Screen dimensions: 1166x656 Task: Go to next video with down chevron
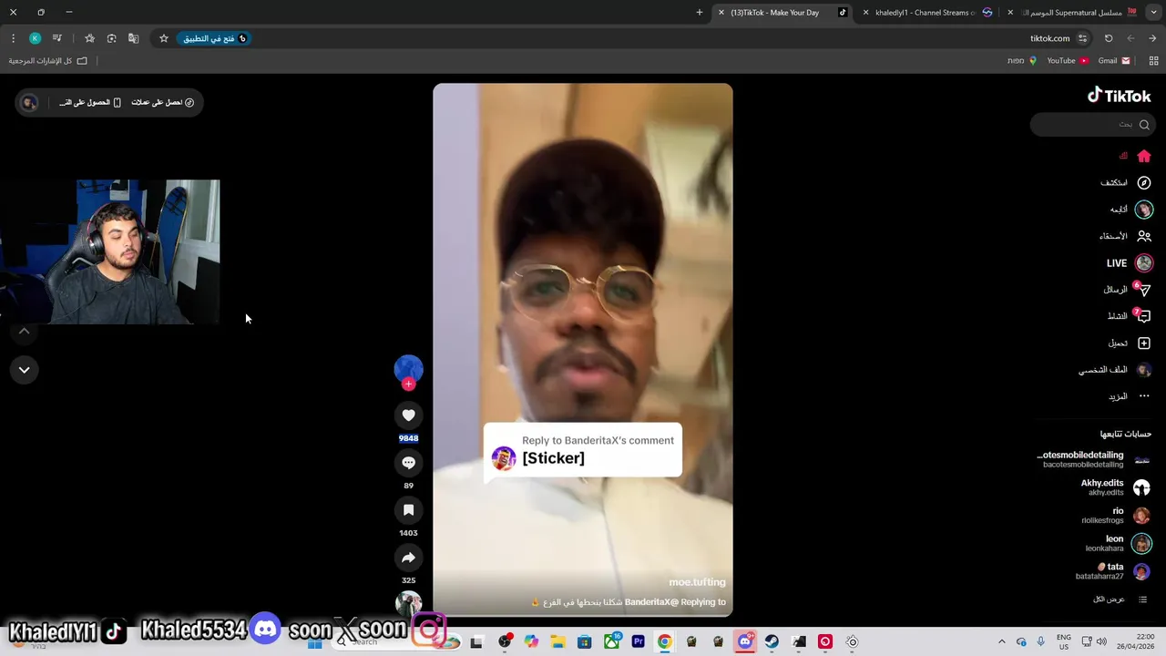tap(25, 370)
